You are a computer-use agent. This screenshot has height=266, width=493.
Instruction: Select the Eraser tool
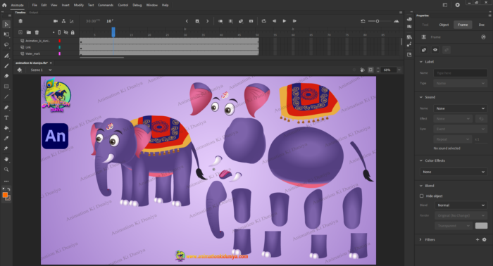tap(6, 76)
